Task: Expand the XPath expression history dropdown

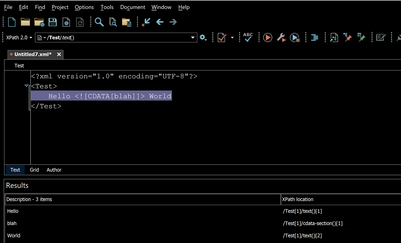Action: [193, 38]
